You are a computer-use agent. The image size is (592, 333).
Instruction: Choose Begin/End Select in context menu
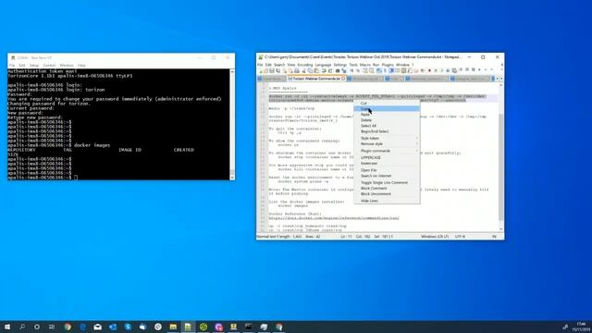click(x=387, y=131)
